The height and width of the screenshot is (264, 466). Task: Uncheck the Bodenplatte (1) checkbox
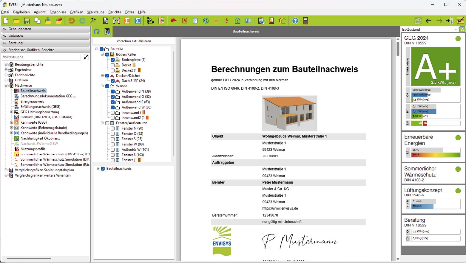click(x=113, y=60)
